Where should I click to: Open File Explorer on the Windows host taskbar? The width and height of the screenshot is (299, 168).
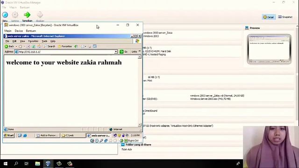click(x=37, y=164)
